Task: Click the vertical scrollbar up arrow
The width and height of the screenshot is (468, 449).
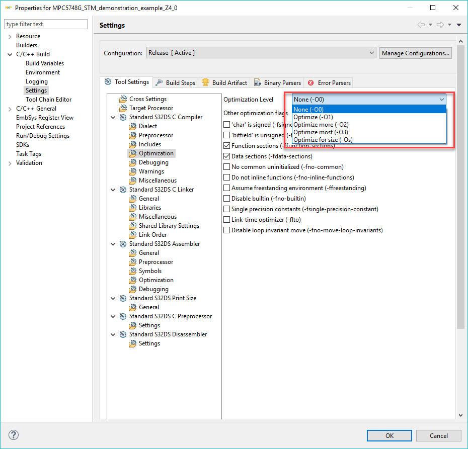Action: (x=460, y=41)
